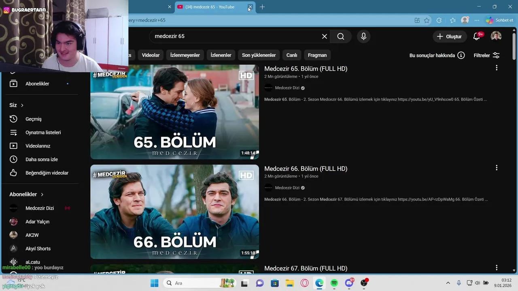The width and height of the screenshot is (518, 291).
Task: Open volume control in system tray
Action: coord(478,283)
